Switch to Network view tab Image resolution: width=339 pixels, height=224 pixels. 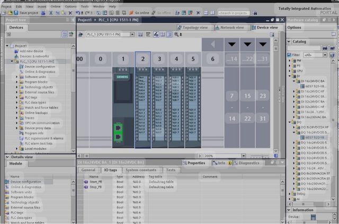[x=229, y=28]
